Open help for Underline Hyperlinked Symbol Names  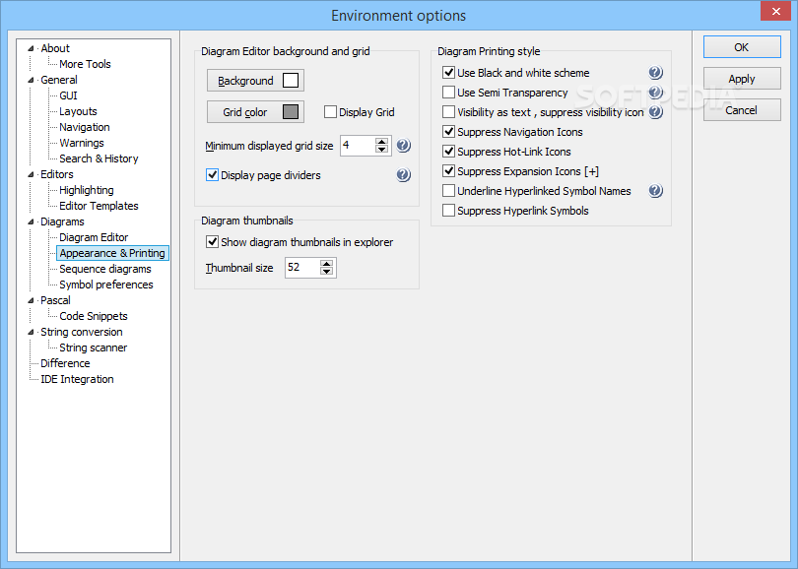(655, 191)
